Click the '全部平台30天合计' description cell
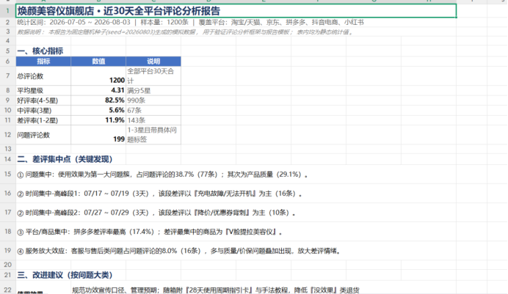The width and height of the screenshot is (508, 294). pyautogui.click(x=153, y=76)
